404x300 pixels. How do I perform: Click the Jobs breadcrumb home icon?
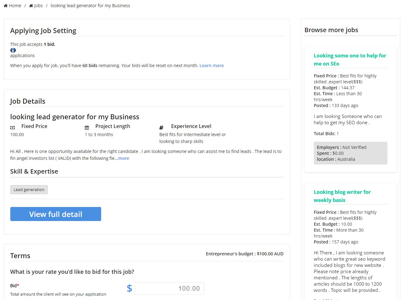click(x=31, y=6)
